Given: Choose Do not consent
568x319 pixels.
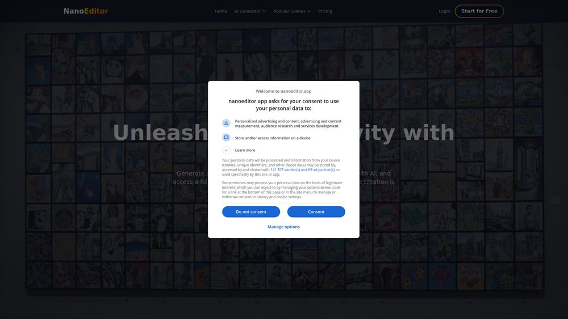Looking at the screenshot, I should (x=251, y=212).
